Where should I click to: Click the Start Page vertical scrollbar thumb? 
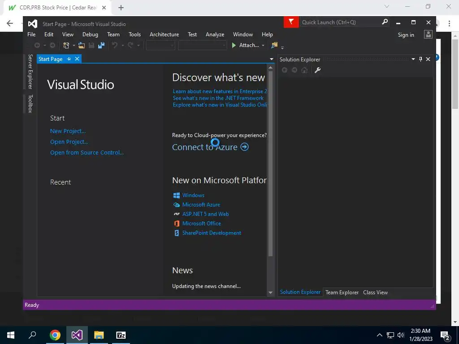[270, 164]
